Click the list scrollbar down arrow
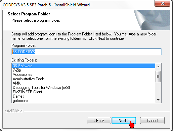The height and width of the screenshot is (131, 173). click(x=158, y=100)
